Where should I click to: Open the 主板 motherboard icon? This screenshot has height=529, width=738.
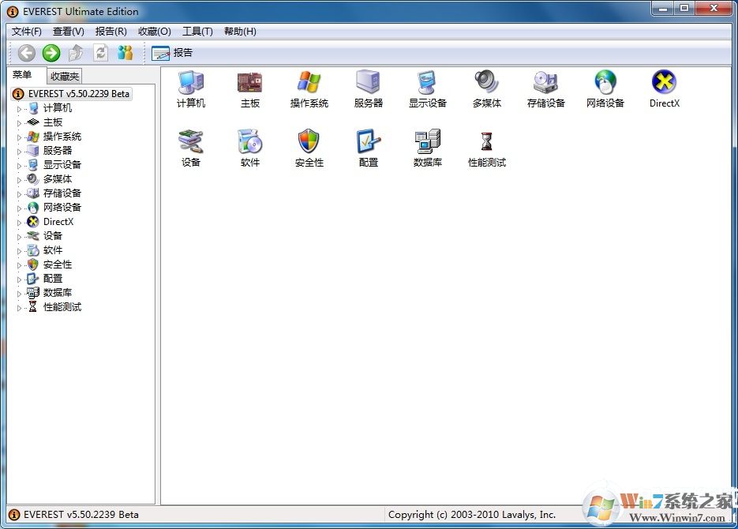click(x=249, y=83)
